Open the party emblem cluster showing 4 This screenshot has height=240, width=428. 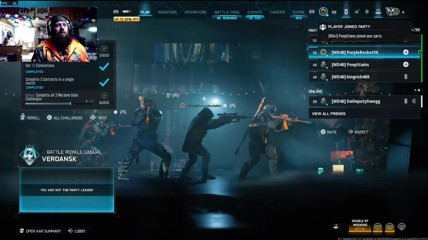(395, 12)
